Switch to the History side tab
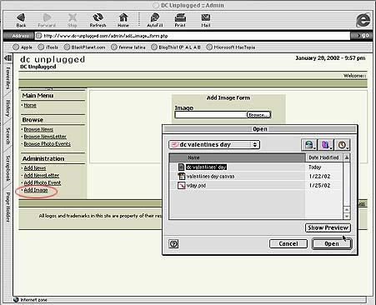Screen dimensions: 376x305 (x=8, y=108)
